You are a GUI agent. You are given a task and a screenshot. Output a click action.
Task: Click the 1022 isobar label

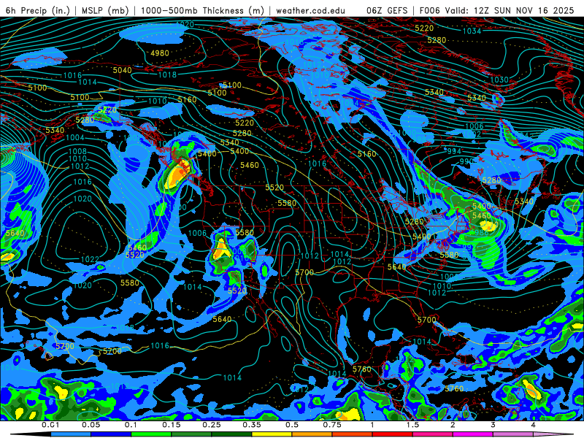point(90,259)
